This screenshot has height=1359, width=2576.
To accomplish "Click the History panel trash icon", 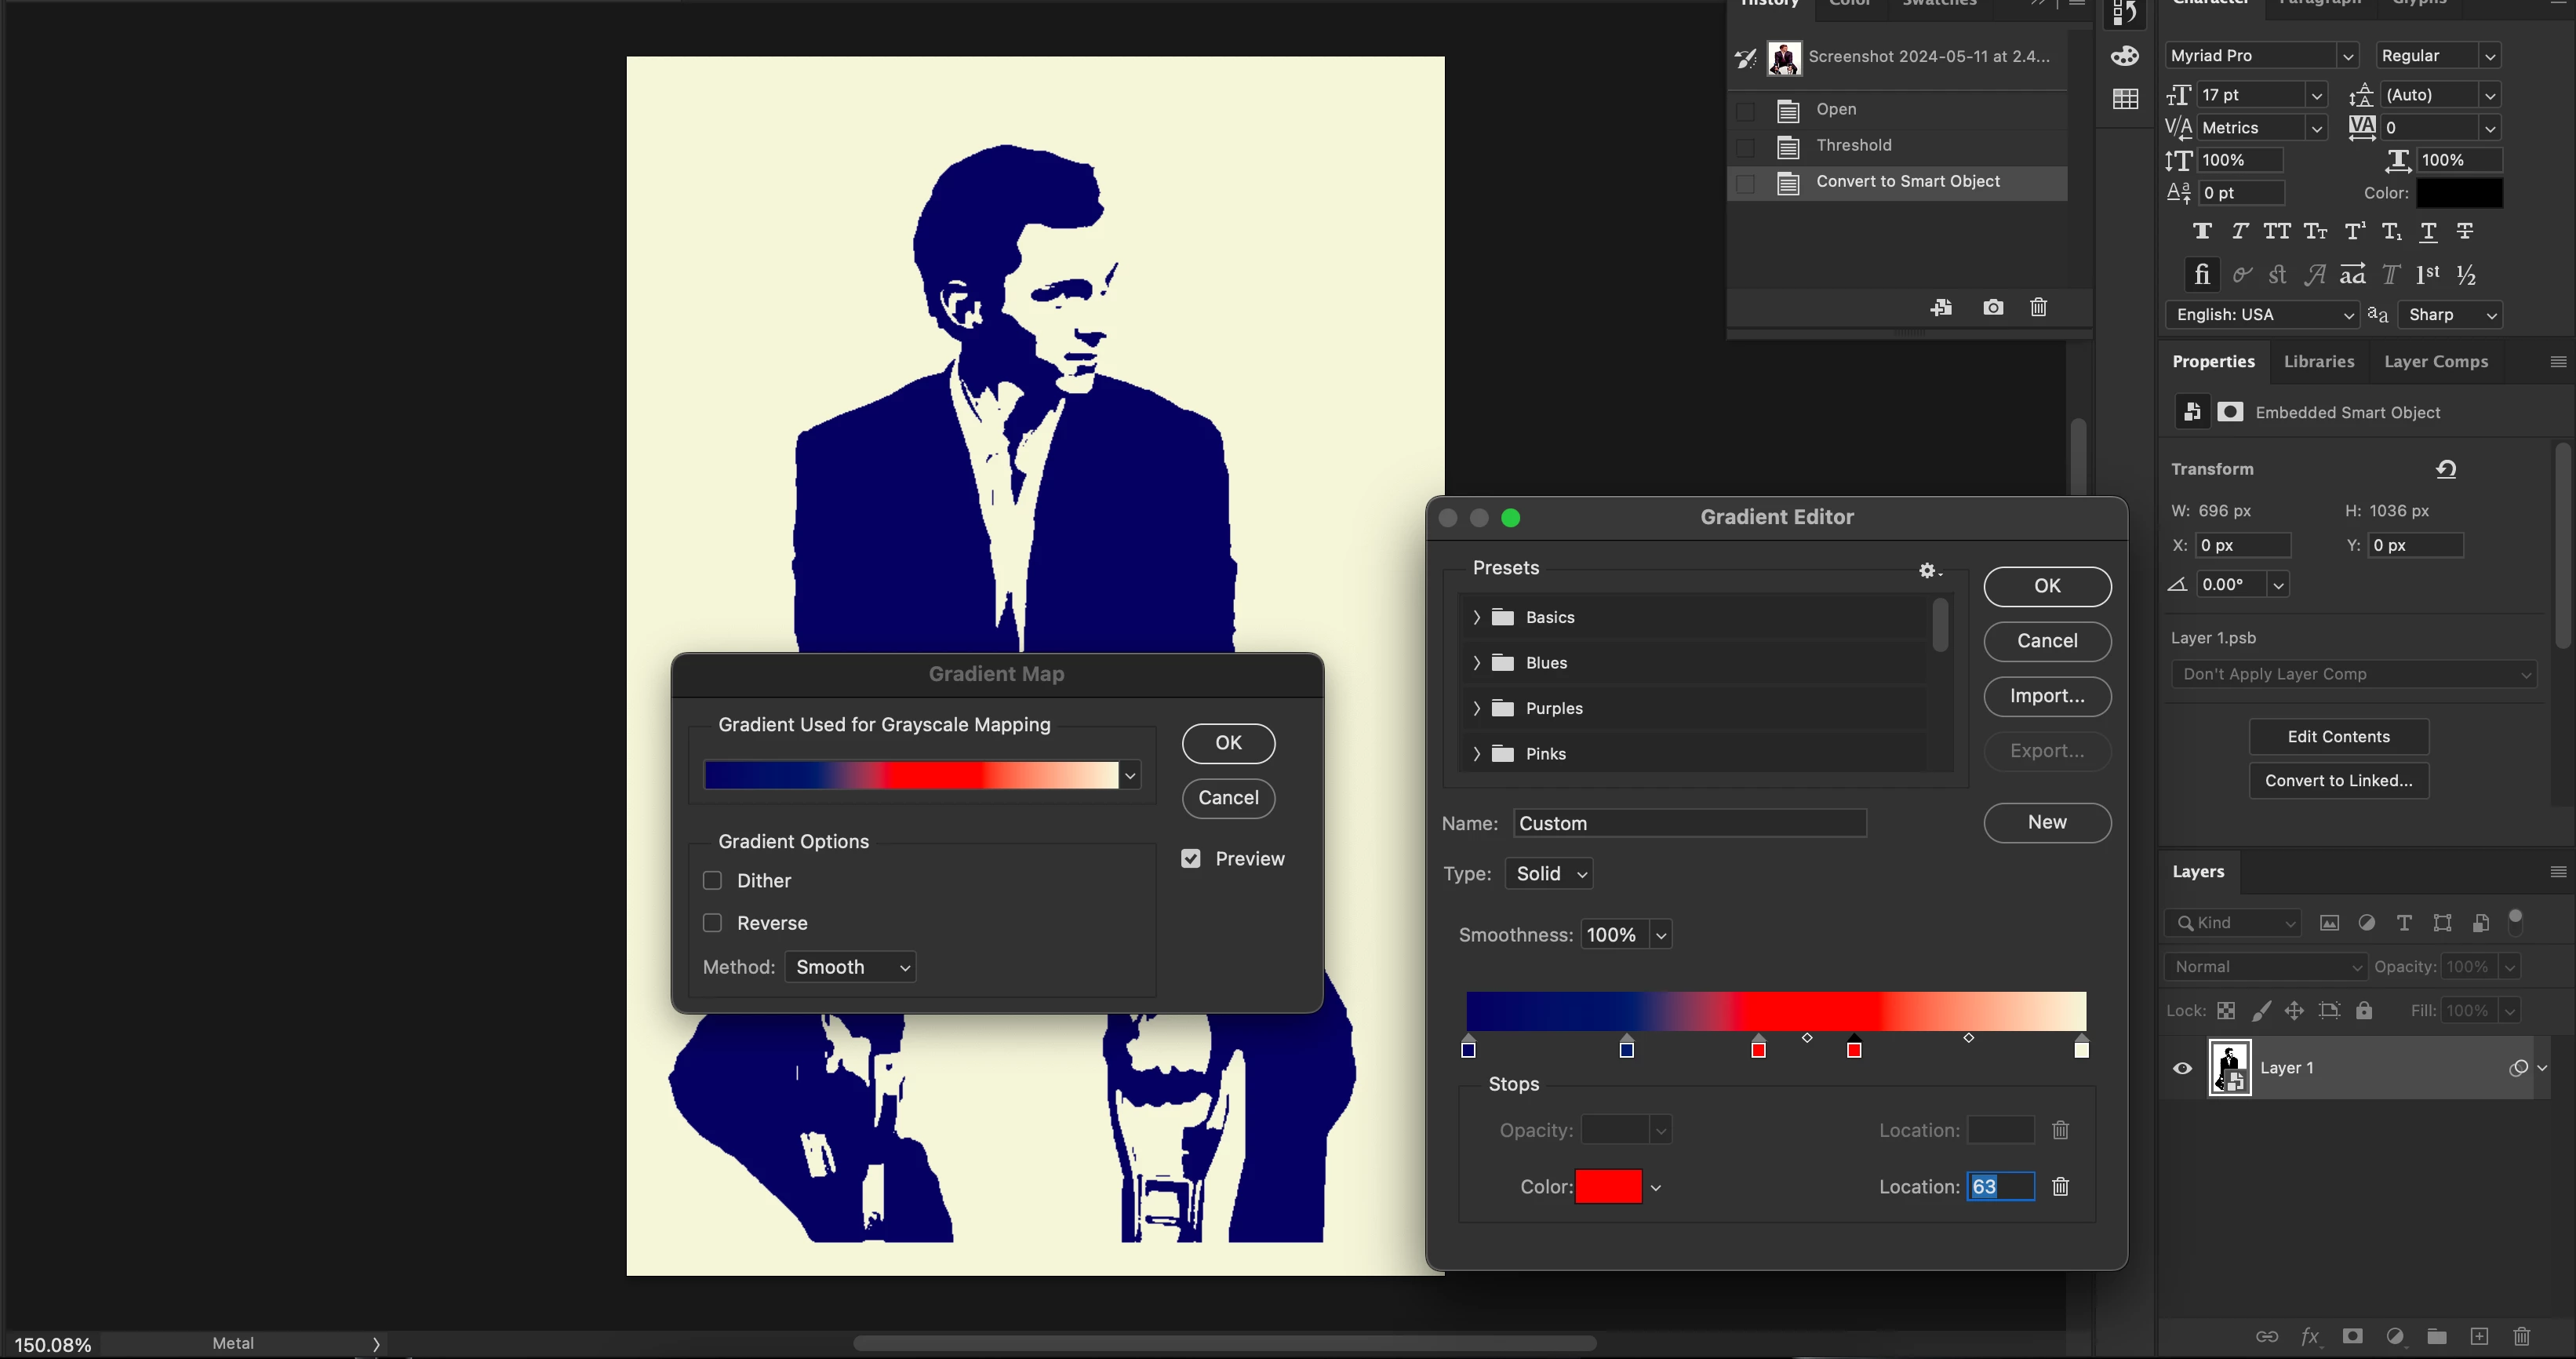I will (x=2038, y=307).
